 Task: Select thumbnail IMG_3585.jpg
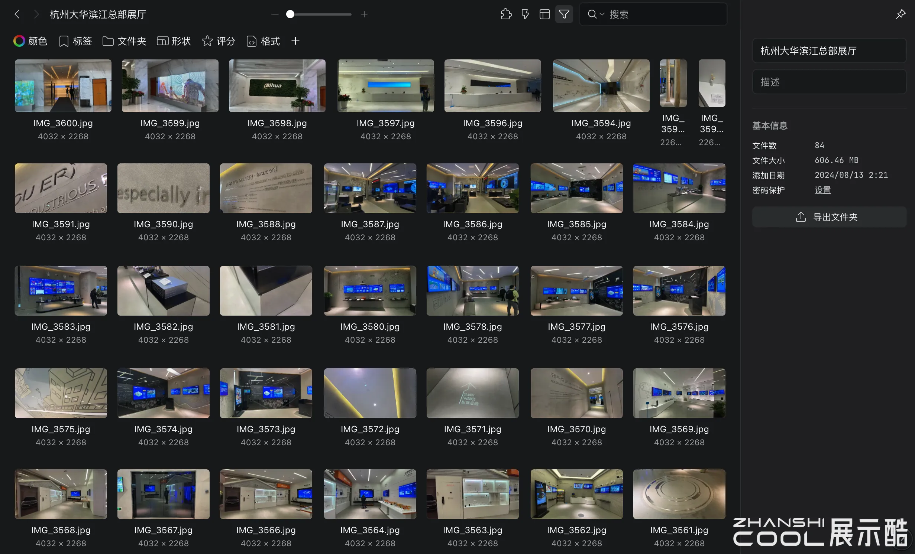click(x=577, y=188)
